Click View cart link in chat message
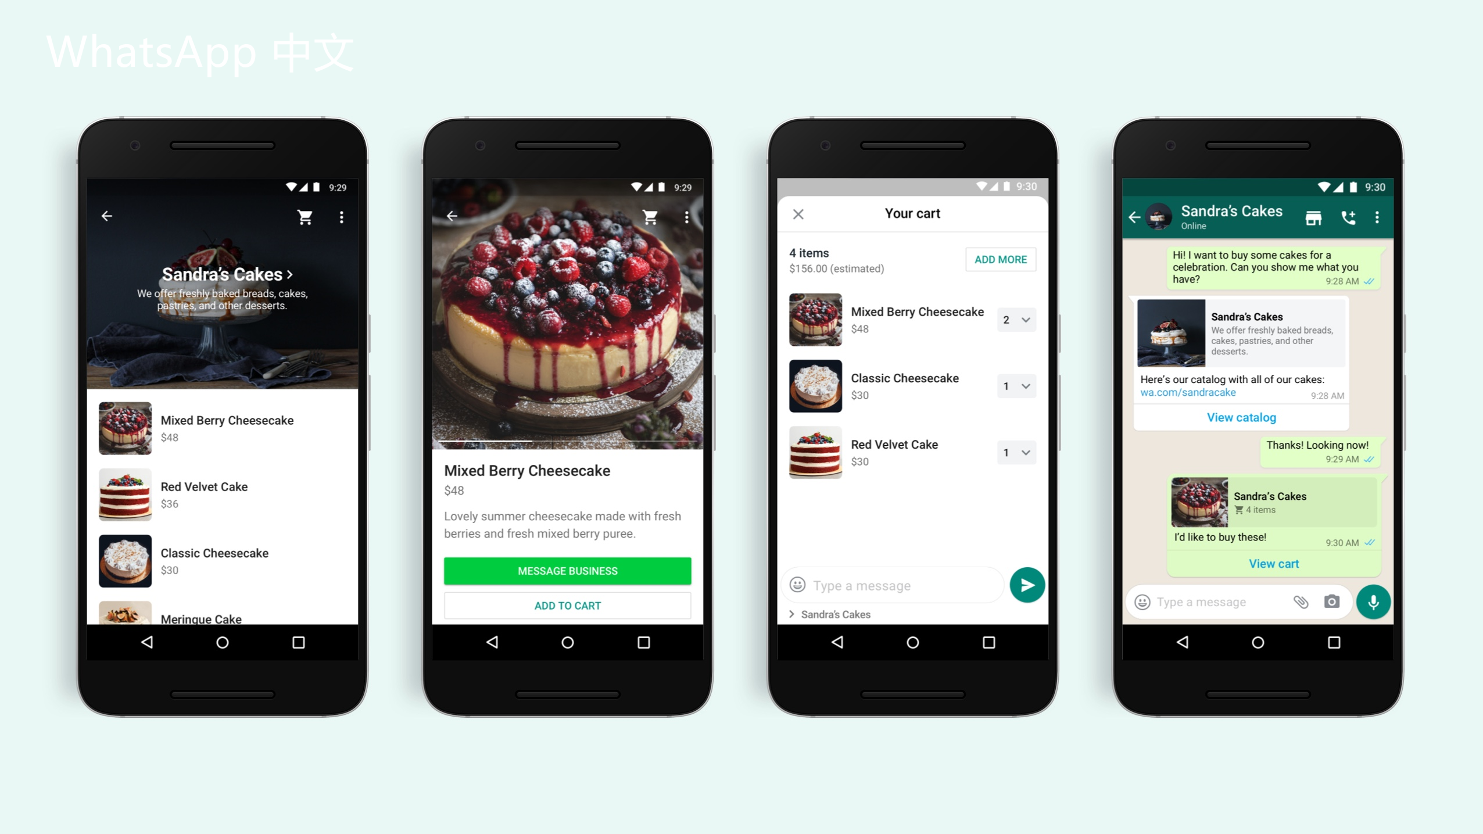The image size is (1483, 834). [1271, 563]
